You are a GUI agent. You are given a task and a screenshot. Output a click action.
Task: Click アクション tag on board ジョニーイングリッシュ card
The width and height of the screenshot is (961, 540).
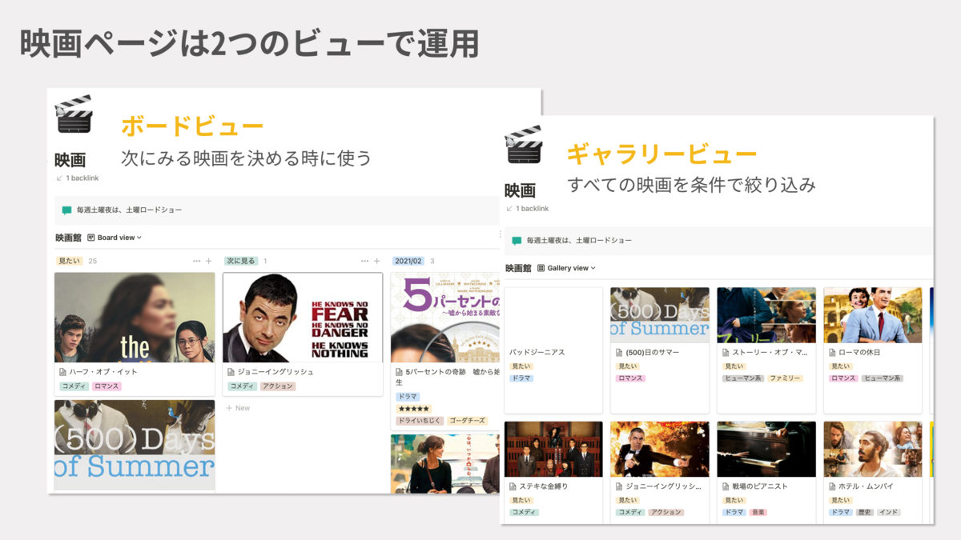(x=277, y=386)
